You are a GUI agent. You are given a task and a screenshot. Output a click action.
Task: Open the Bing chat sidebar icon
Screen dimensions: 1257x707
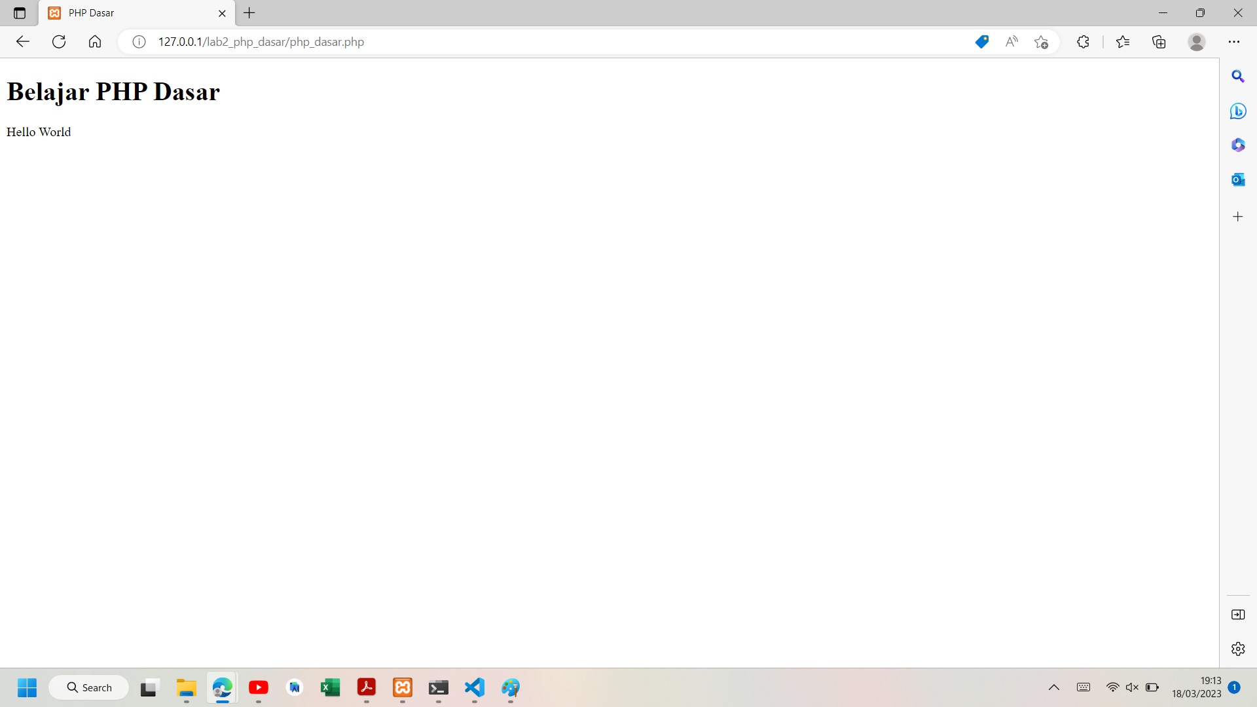point(1237,111)
